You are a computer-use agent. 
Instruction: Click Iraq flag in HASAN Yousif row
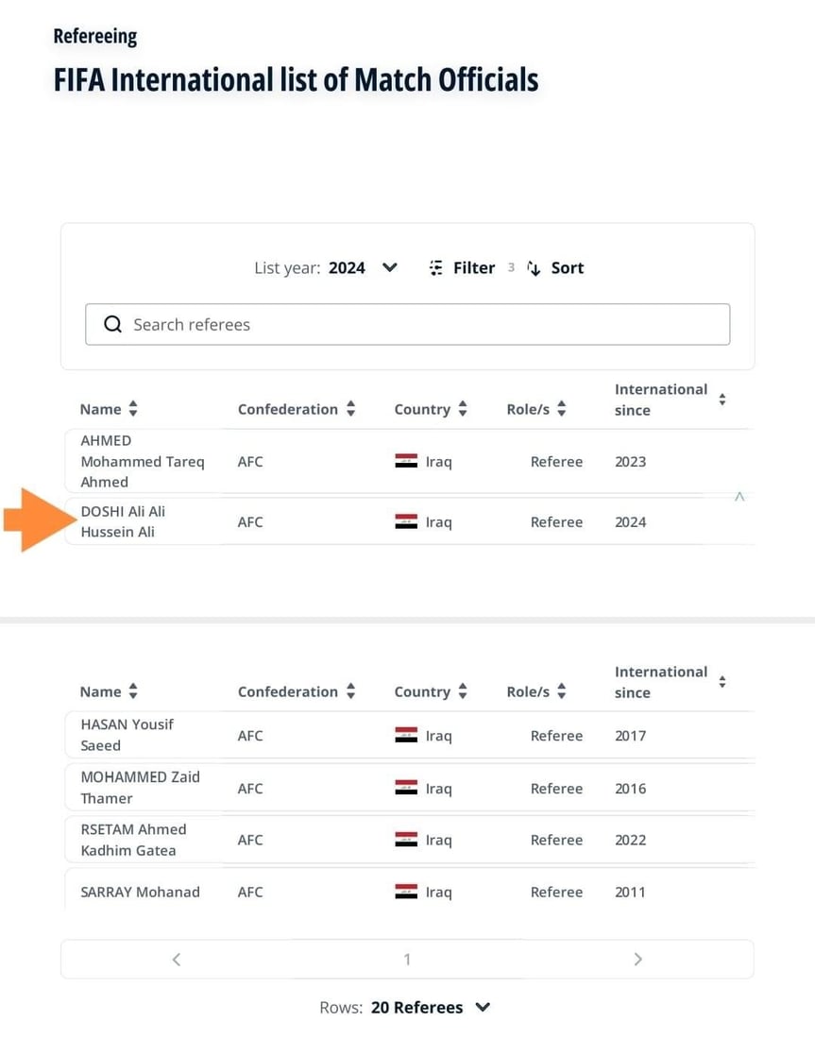click(406, 735)
